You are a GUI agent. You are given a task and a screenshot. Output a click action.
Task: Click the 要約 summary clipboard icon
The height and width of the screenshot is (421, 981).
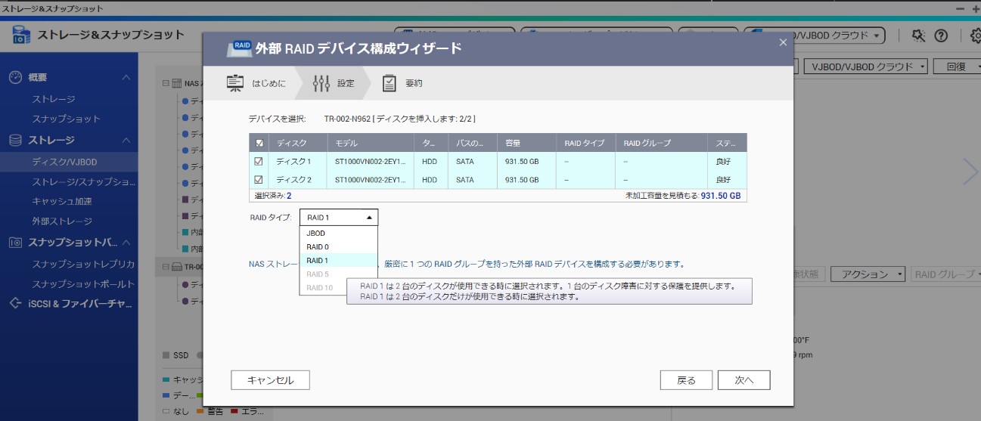pyautogui.click(x=389, y=83)
